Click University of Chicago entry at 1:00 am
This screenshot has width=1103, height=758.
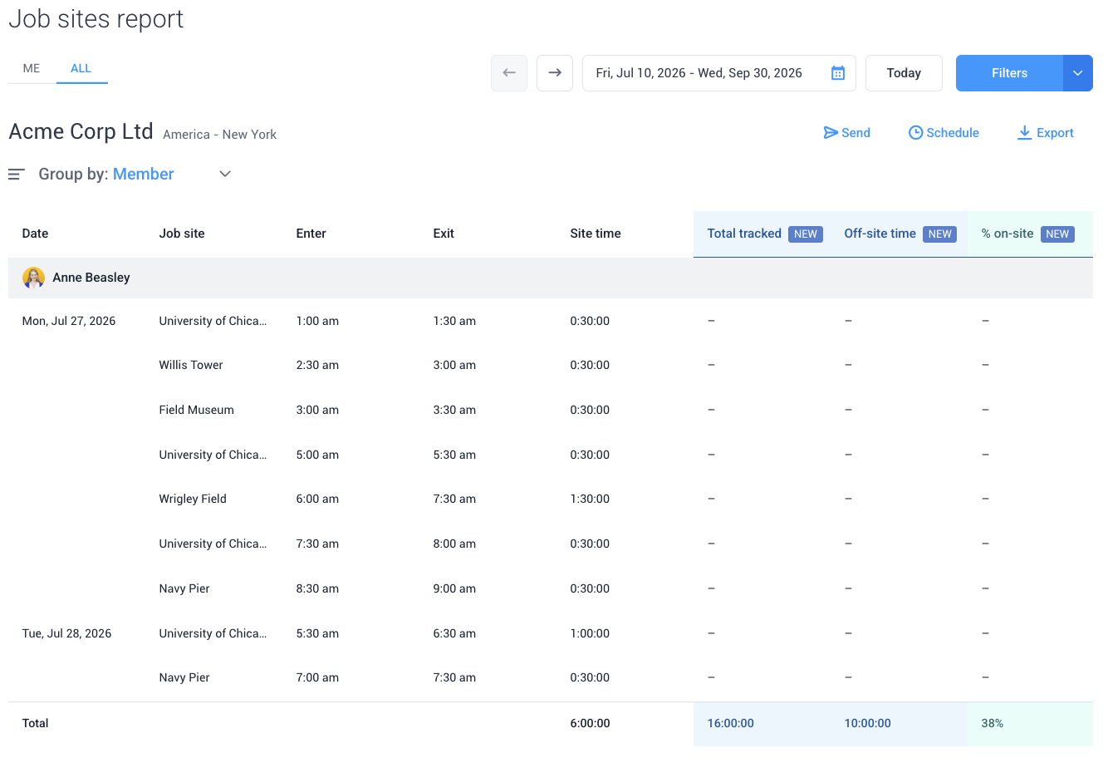click(213, 321)
